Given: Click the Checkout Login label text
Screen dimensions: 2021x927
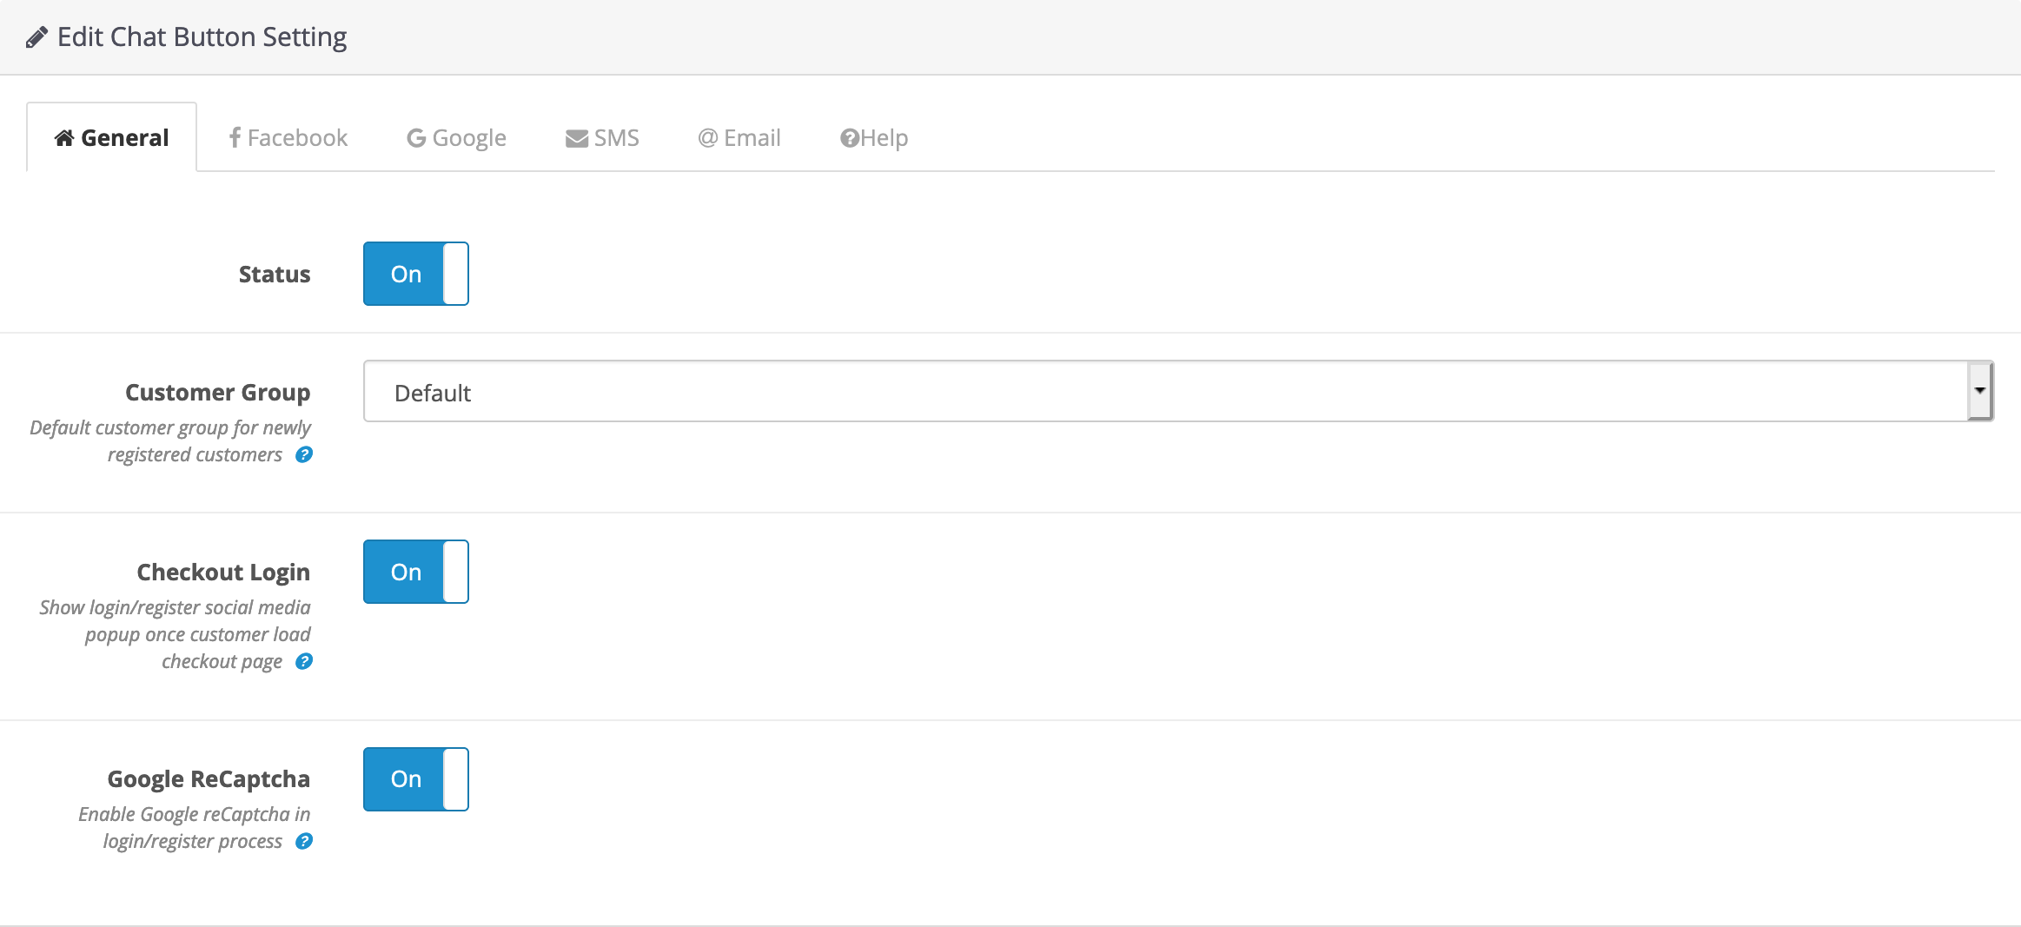Looking at the screenshot, I should tap(223, 573).
